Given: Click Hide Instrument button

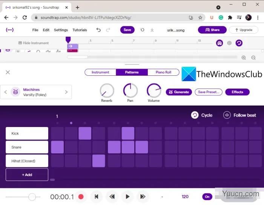Looking at the screenshot, I should [x=33, y=43].
